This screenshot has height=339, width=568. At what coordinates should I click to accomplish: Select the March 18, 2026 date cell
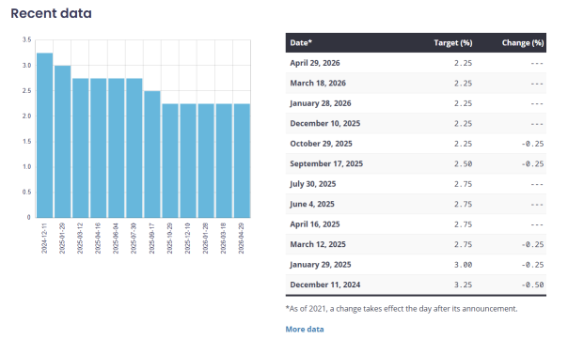[x=318, y=84]
